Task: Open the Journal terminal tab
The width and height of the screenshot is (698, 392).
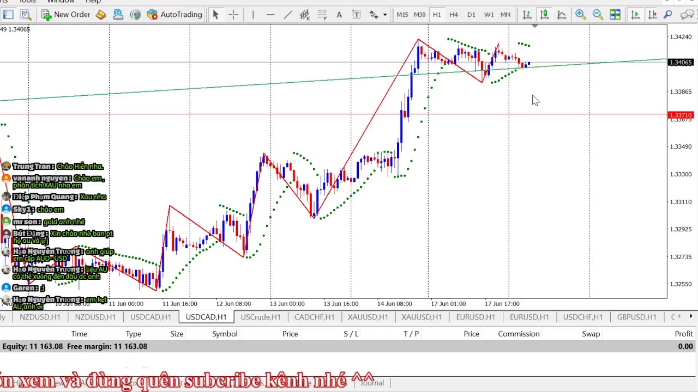Action: pyautogui.click(x=372, y=383)
